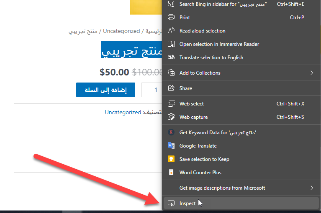Open the Uncategorized category link
The height and width of the screenshot is (213, 321).
(123, 112)
